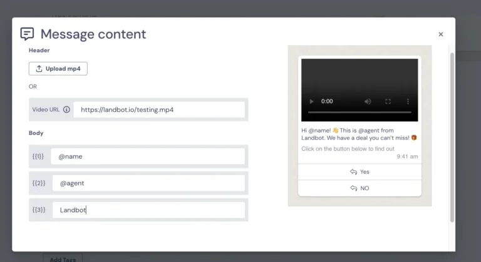Viewport: 481px width, 262px height.
Task: Click the {{1}} variable label
Action: pyautogui.click(x=38, y=156)
